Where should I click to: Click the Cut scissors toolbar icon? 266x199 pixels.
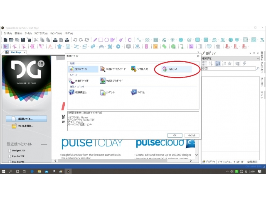coord(36,40)
